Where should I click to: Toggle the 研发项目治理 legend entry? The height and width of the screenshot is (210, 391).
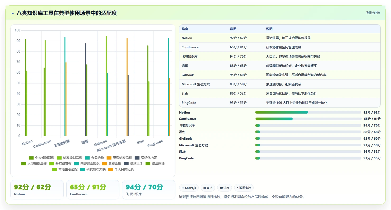tap(69, 158)
